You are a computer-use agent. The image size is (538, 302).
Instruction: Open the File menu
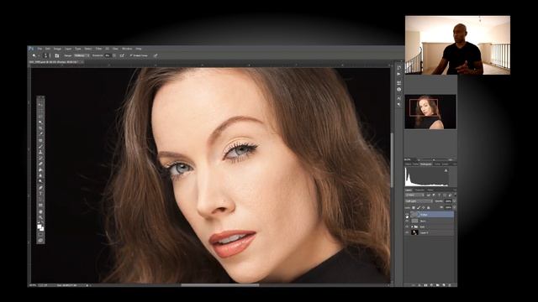40,49
